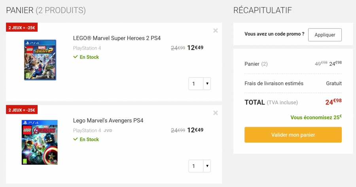Remove Lego Marvel's Avengers from cart

[x=216, y=113]
